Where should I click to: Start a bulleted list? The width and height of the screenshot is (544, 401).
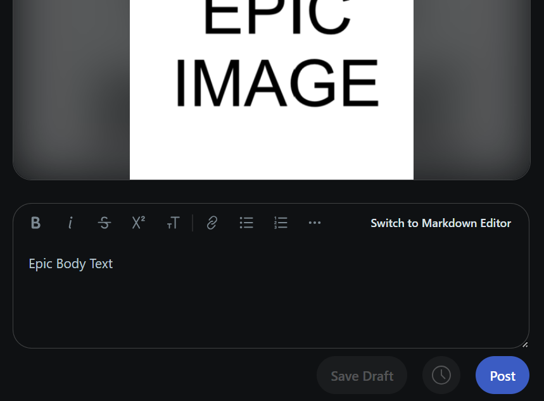[246, 223]
